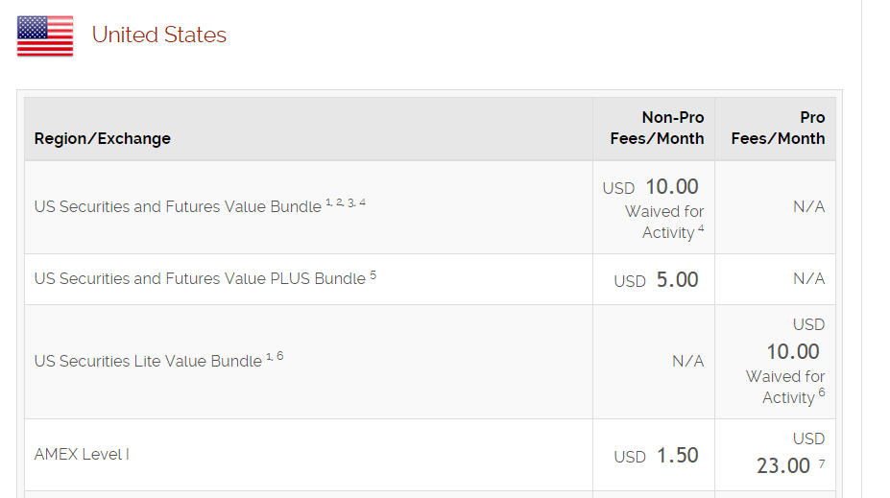The image size is (890, 498).
Task: Click footnote 6 after Lite Value Bundle name
Action: [279, 356]
